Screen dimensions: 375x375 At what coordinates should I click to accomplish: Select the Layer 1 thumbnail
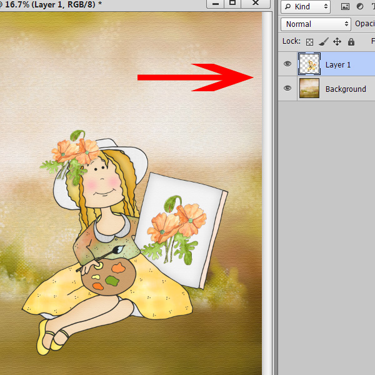pos(309,64)
